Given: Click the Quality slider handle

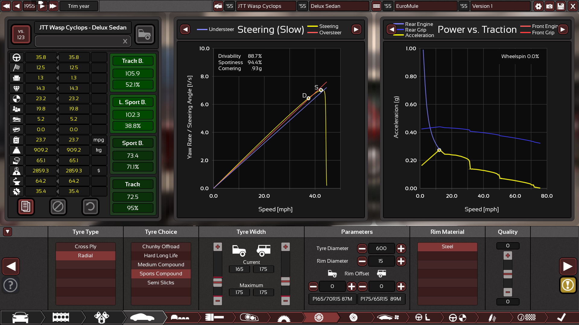Looking at the screenshot, I should pos(508,274).
